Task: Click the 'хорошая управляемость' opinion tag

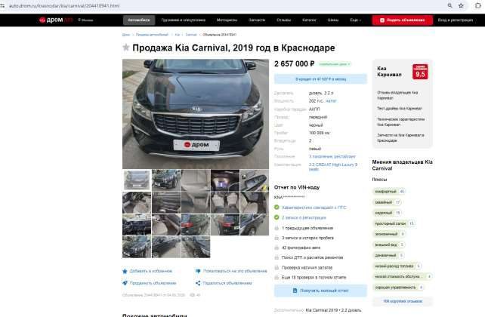Action: 398,288
